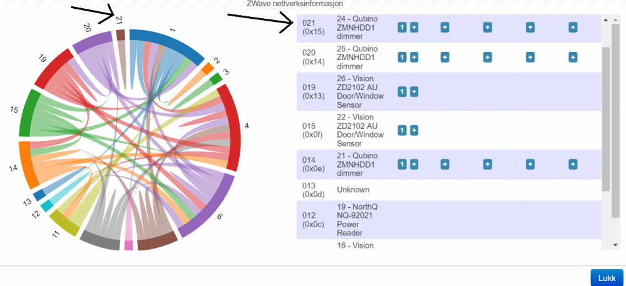The height and width of the screenshot is (286, 626).
Task: Click the last plus icon in row 021
Action: pos(573,28)
